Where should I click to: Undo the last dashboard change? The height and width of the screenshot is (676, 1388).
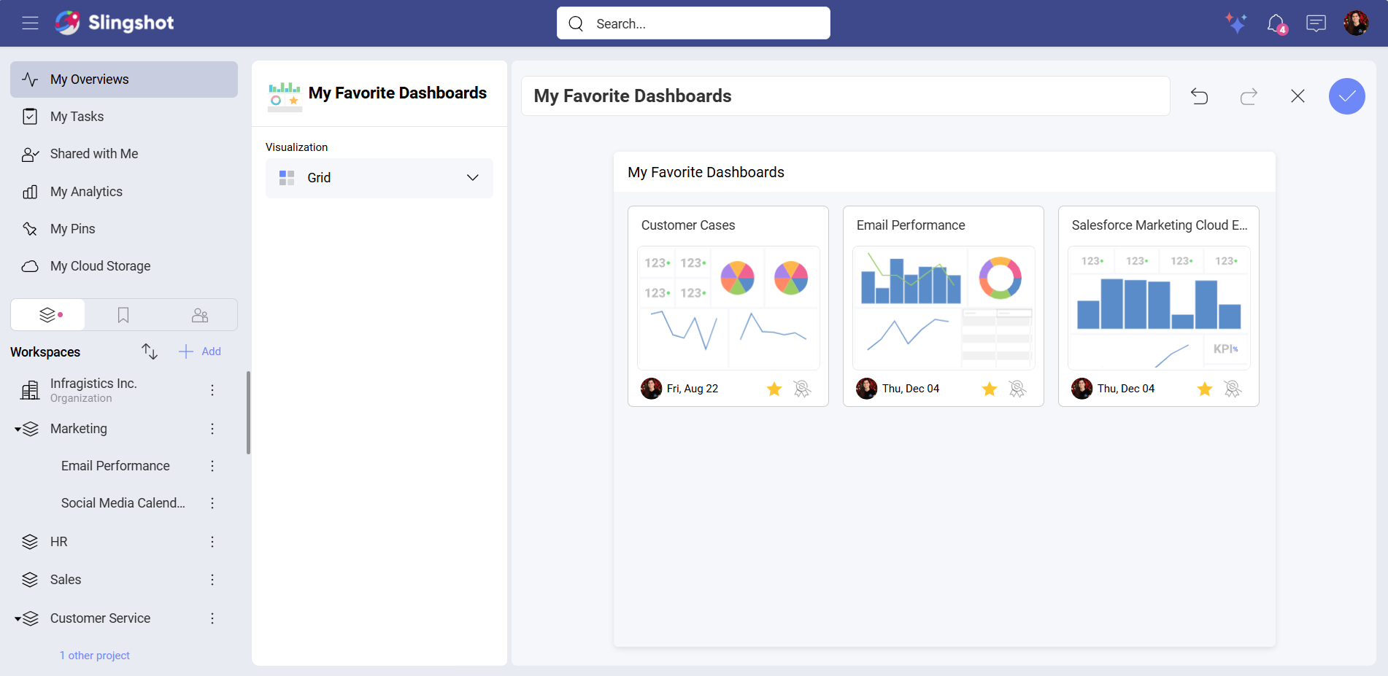[1199, 96]
